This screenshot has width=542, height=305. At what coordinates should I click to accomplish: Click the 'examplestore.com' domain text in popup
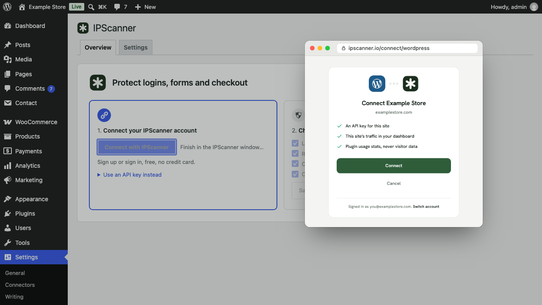pyautogui.click(x=394, y=112)
